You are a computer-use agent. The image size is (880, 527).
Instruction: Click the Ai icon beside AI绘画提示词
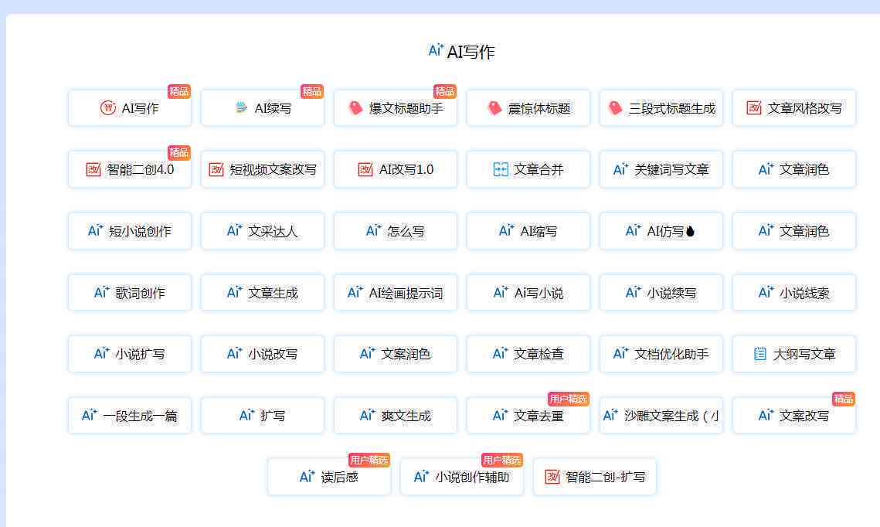[355, 292]
